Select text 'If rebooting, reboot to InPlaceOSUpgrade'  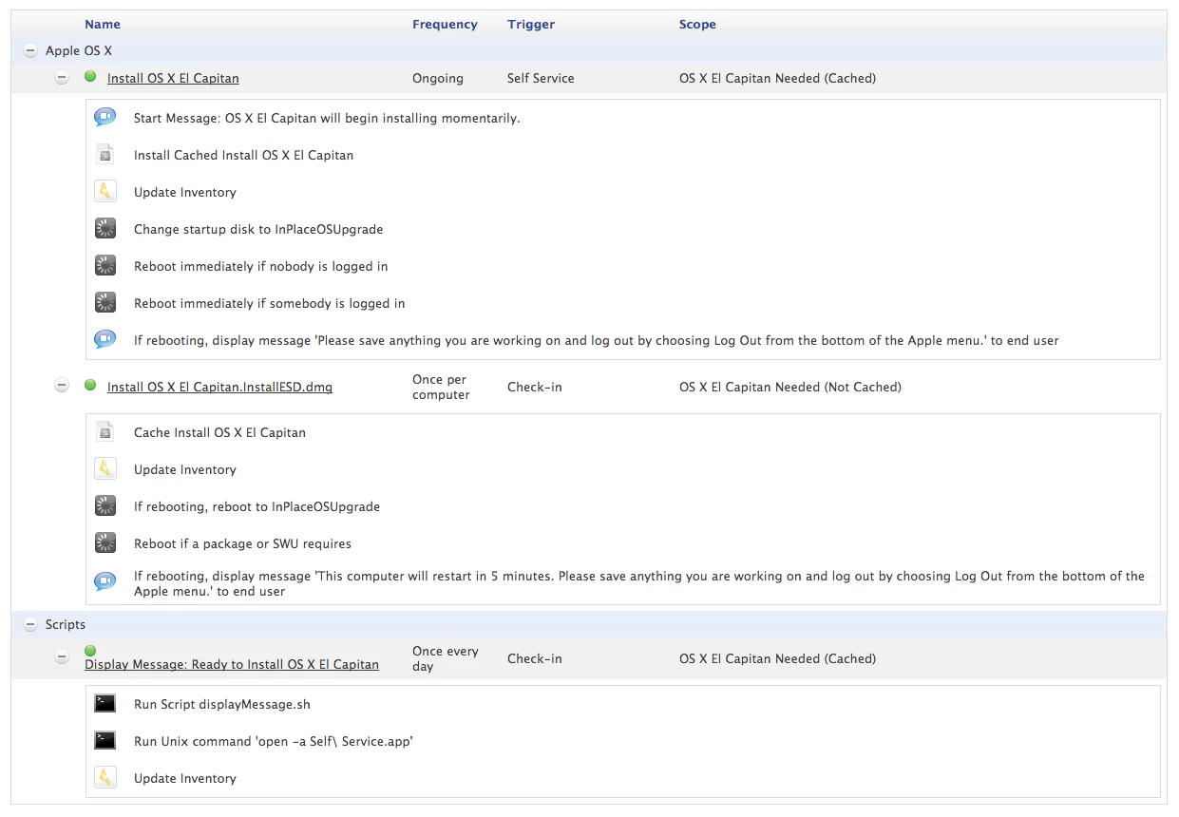257,507
